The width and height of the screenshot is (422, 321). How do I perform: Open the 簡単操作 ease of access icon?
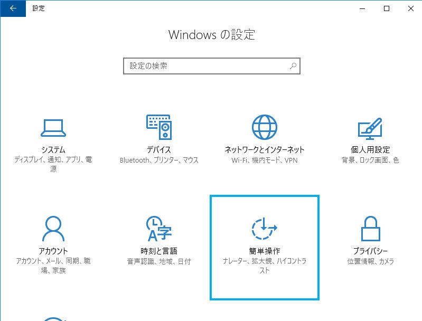tap(265, 229)
